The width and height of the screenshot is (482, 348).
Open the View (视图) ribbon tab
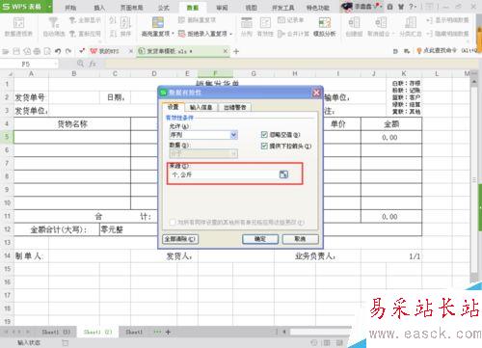[251, 8]
